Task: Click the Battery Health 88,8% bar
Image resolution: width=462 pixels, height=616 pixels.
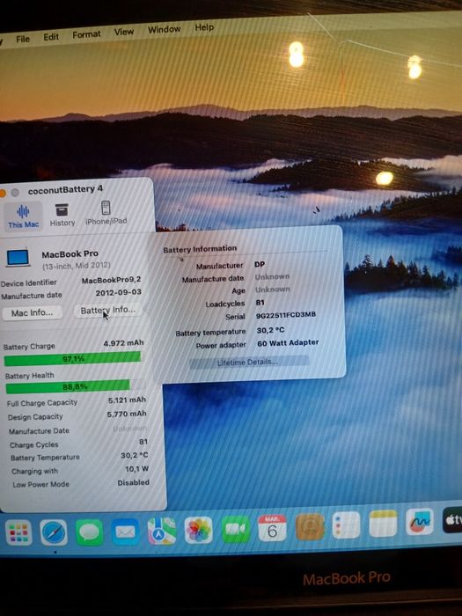Action: pos(75,387)
